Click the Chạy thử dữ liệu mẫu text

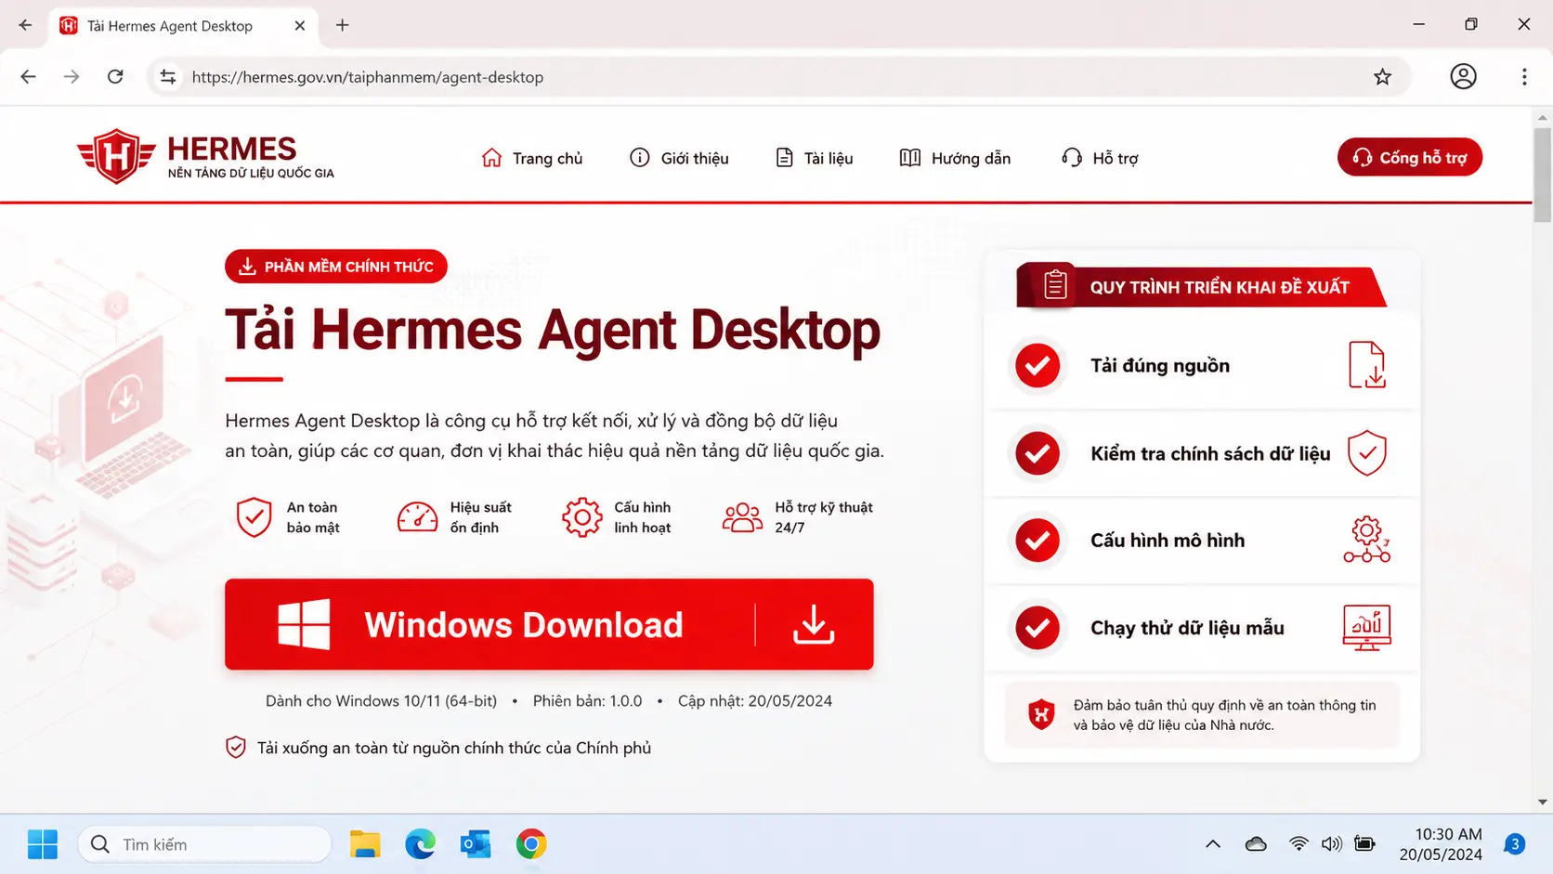1187,628
